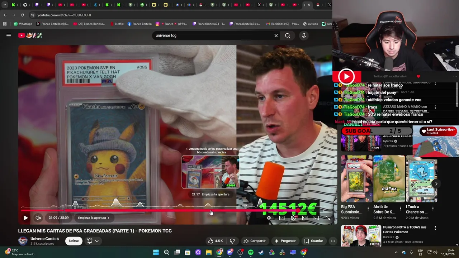Switch the ESP keyboard language indicator
459x258 pixels.
point(420,252)
